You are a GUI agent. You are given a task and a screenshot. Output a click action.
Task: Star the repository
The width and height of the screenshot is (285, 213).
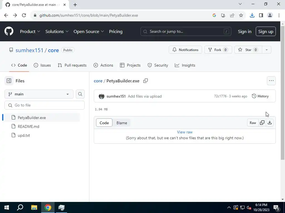point(248,50)
